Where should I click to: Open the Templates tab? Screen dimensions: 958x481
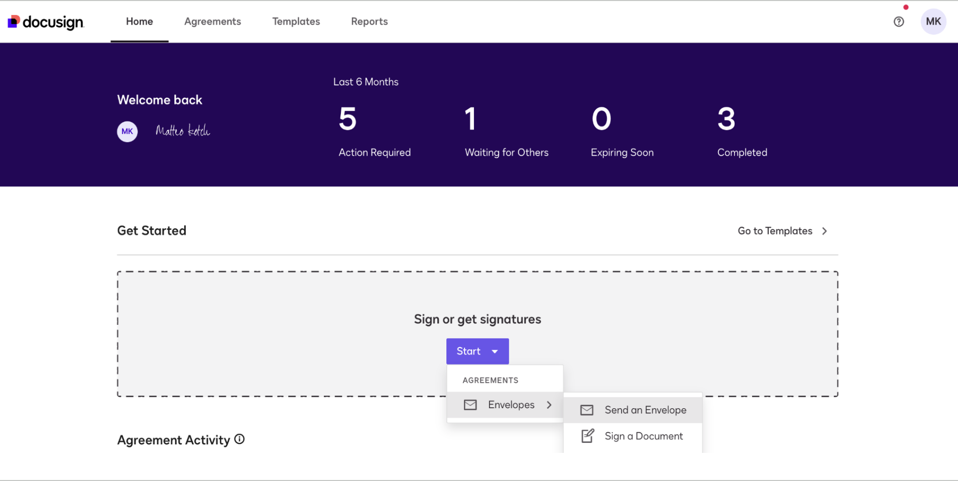pyautogui.click(x=296, y=22)
